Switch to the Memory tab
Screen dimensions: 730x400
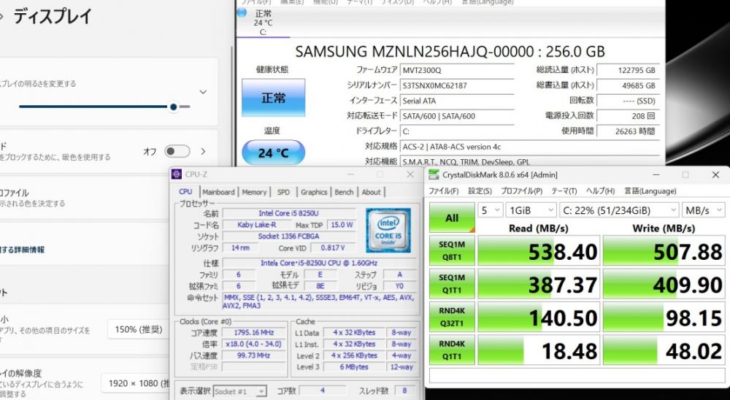(254, 192)
